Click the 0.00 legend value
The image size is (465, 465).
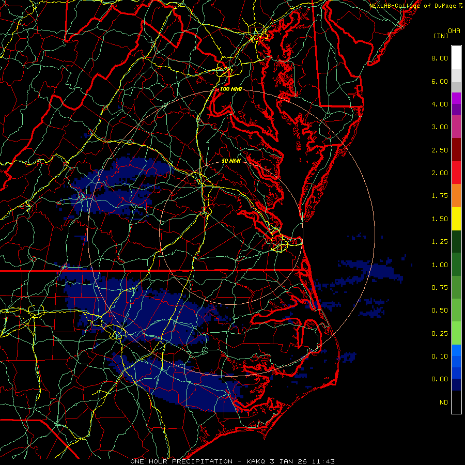coord(440,379)
